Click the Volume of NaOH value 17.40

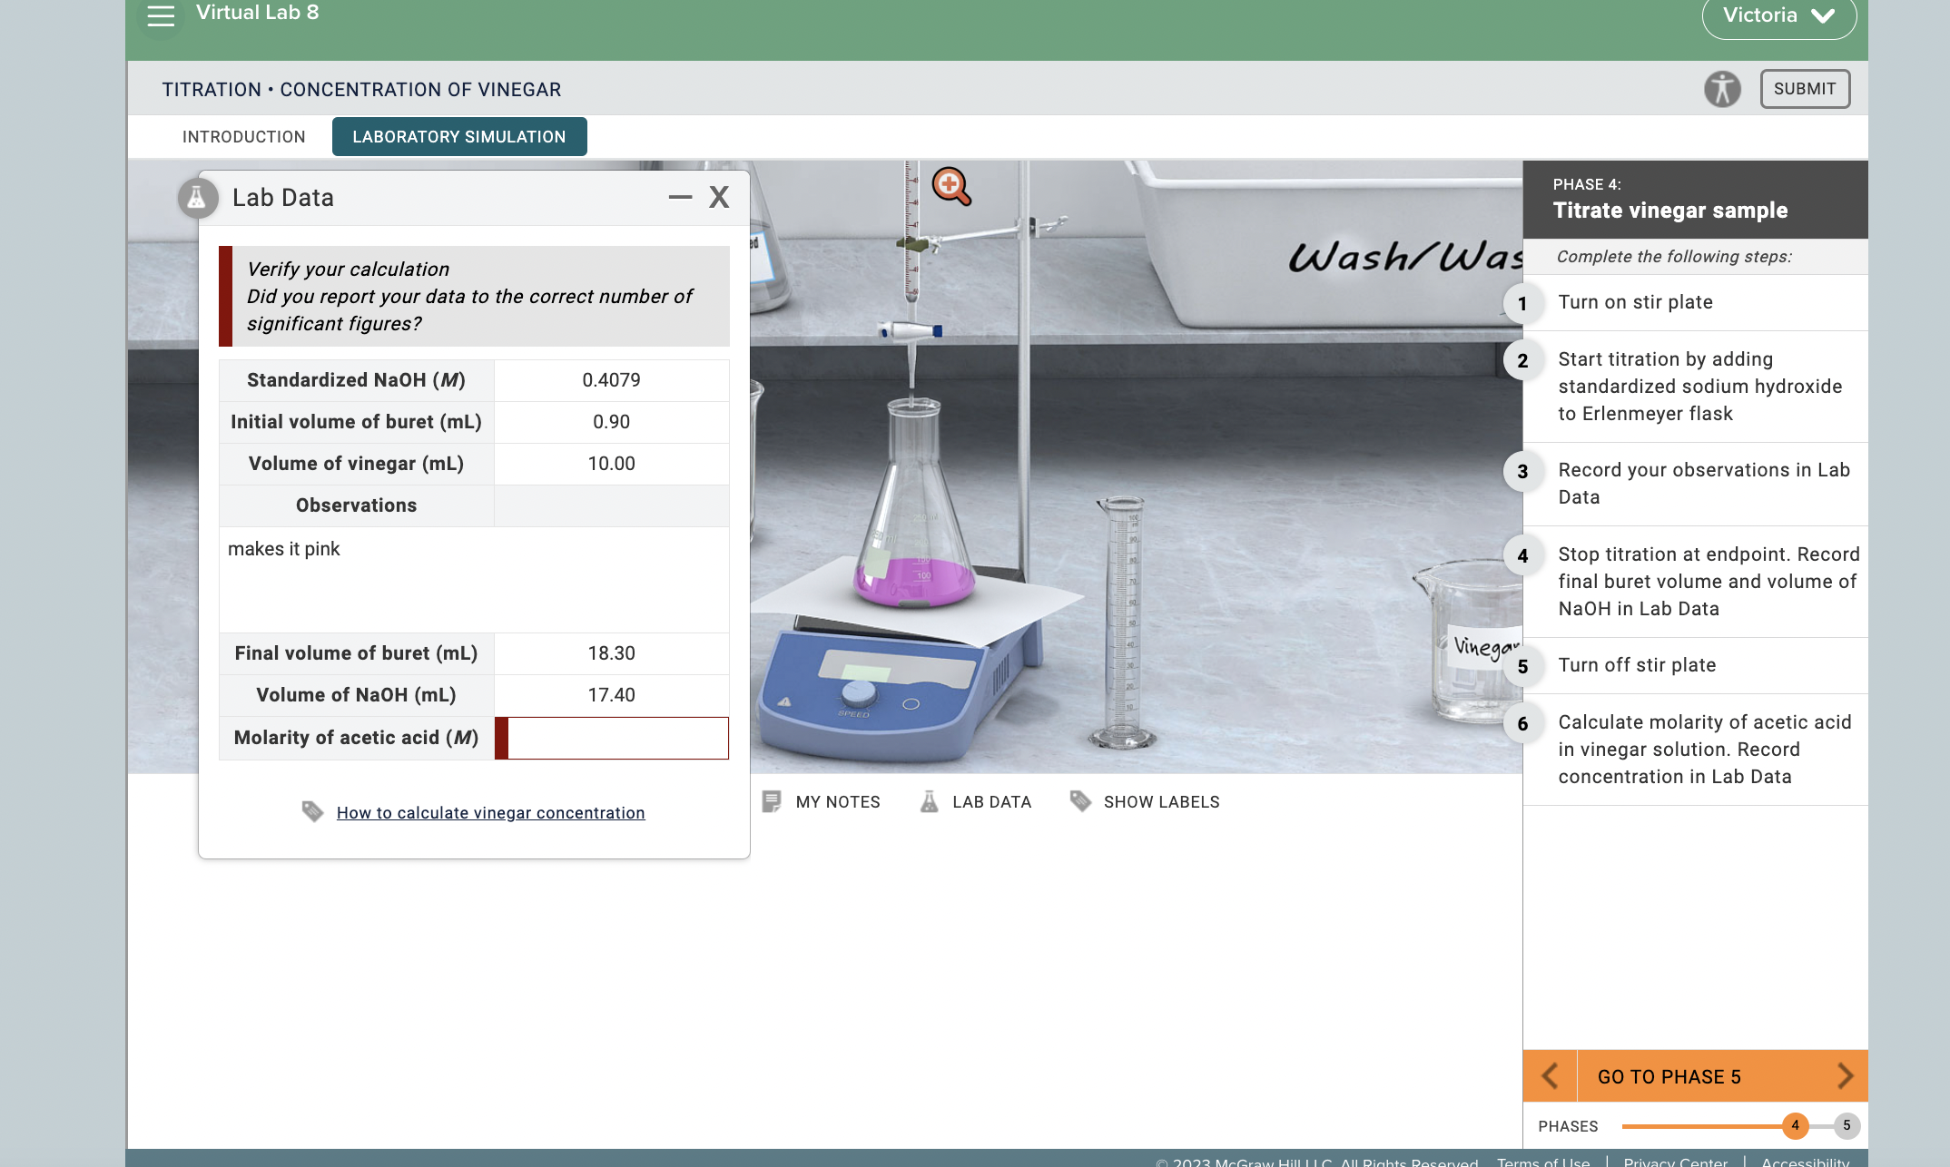(612, 695)
